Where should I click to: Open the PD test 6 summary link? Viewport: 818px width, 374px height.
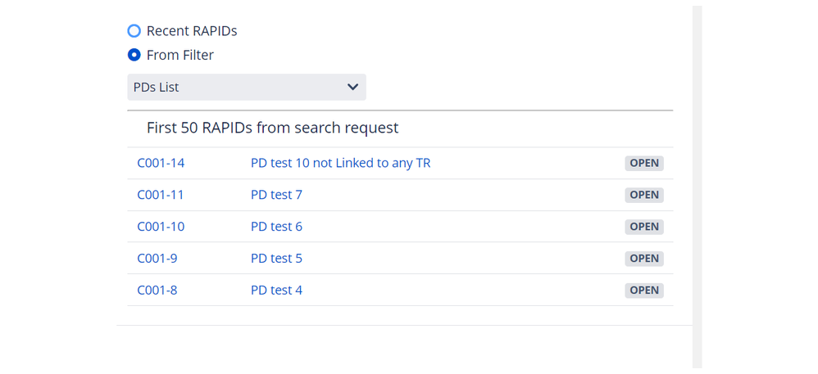tap(276, 227)
